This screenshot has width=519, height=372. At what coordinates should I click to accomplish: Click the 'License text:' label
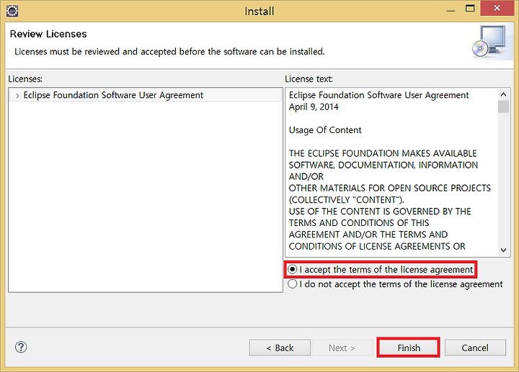point(309,79)
